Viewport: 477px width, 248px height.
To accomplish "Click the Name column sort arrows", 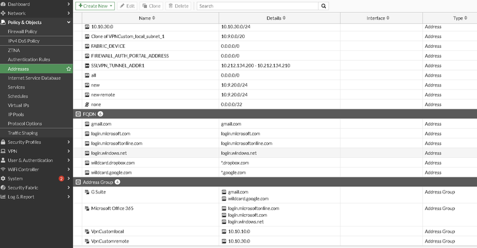I will (154, 18).
